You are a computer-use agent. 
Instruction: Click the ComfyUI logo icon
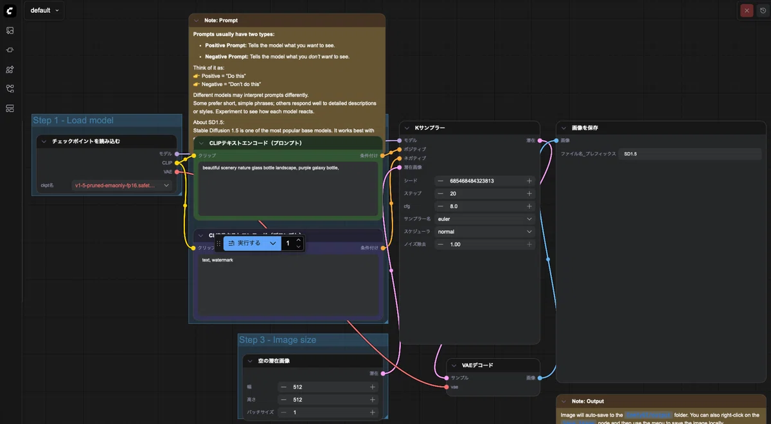coord(10,10)
